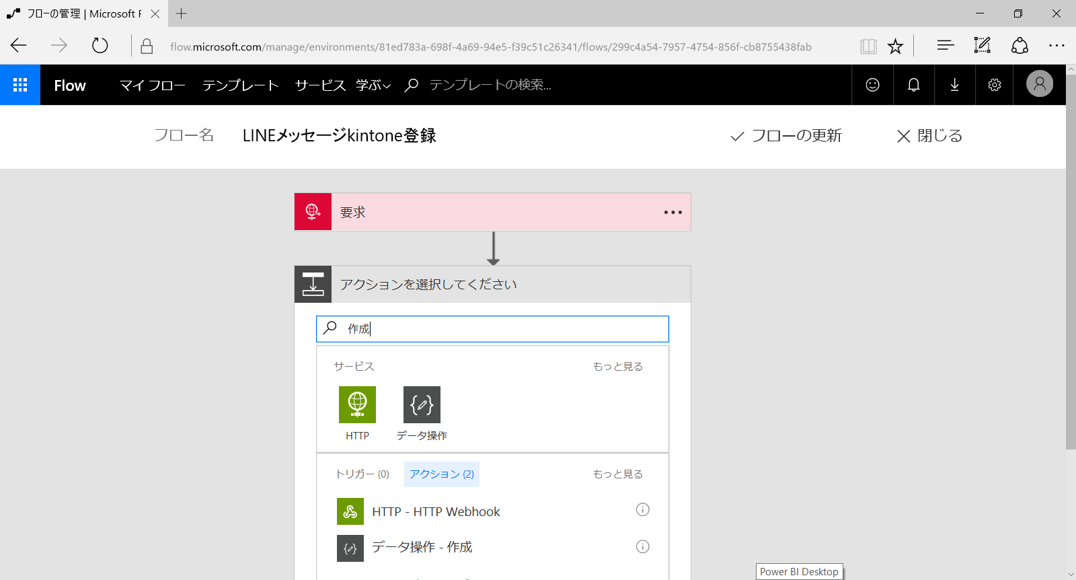Close the フローの管理 browser tab
This screenshot has width=1076, height=580.
tap(155, 13)
